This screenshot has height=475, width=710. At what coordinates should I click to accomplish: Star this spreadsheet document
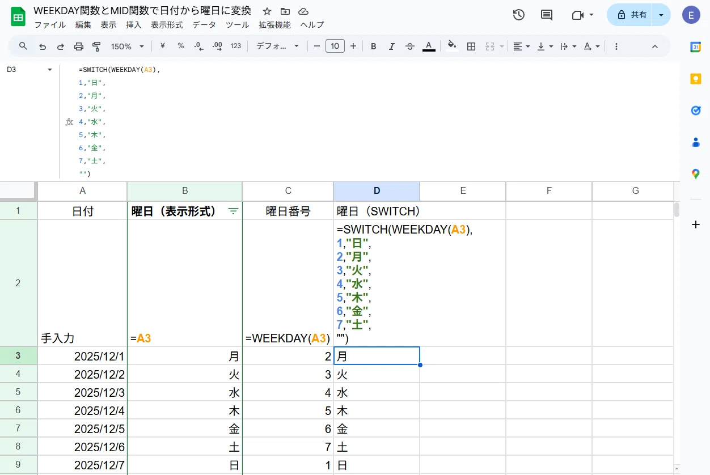pyautogui.click(x=267, y=11)
